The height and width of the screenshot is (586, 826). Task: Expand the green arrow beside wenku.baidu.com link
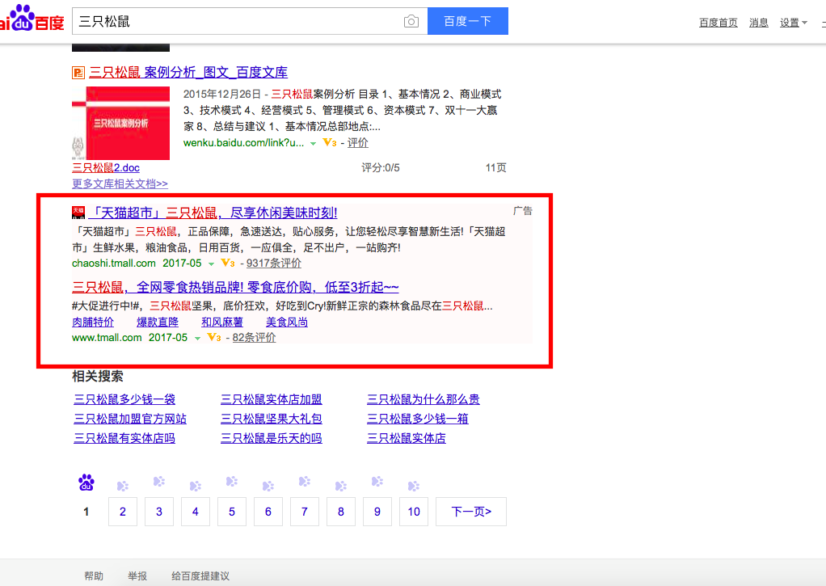click(x=313, y=144)
